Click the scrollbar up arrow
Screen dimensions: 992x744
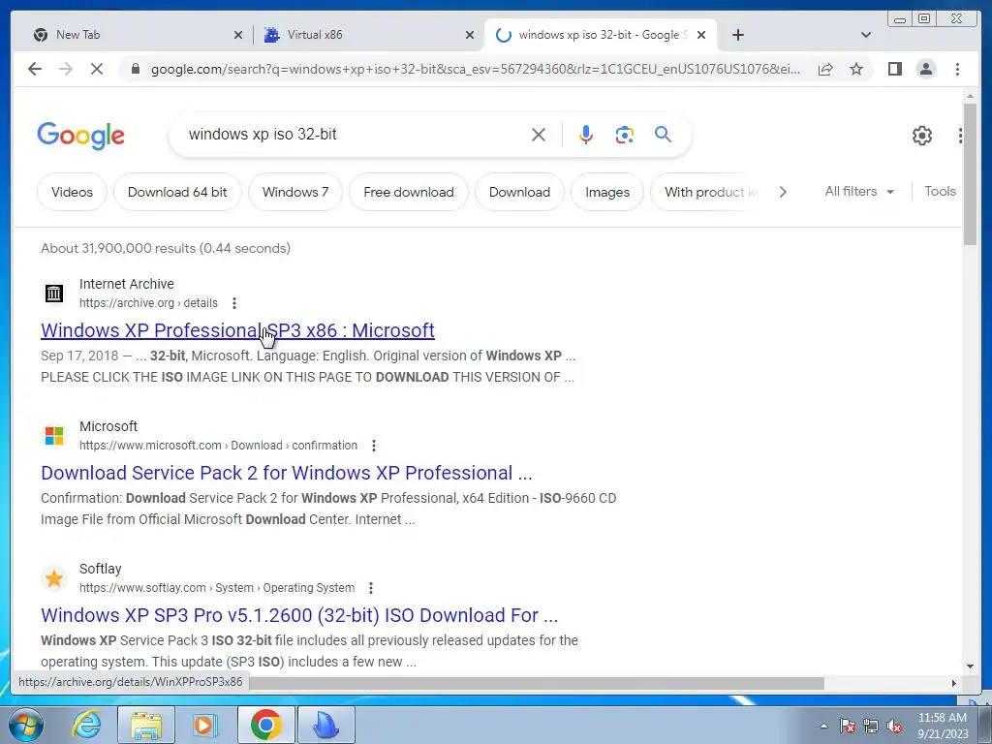[970, 96]
